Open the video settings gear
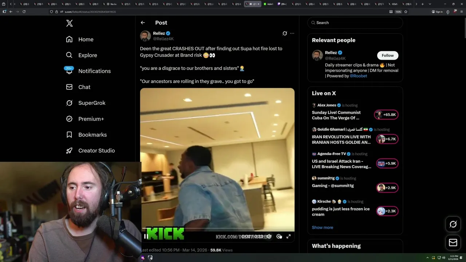 click(x=279, y=236)
